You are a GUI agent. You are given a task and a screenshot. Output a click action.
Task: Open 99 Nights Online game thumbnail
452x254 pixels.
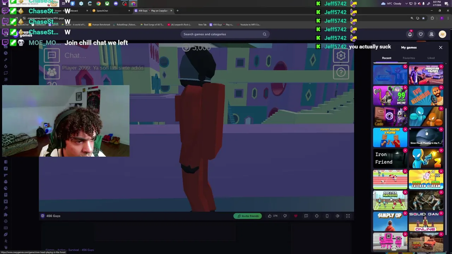point(390,96)
